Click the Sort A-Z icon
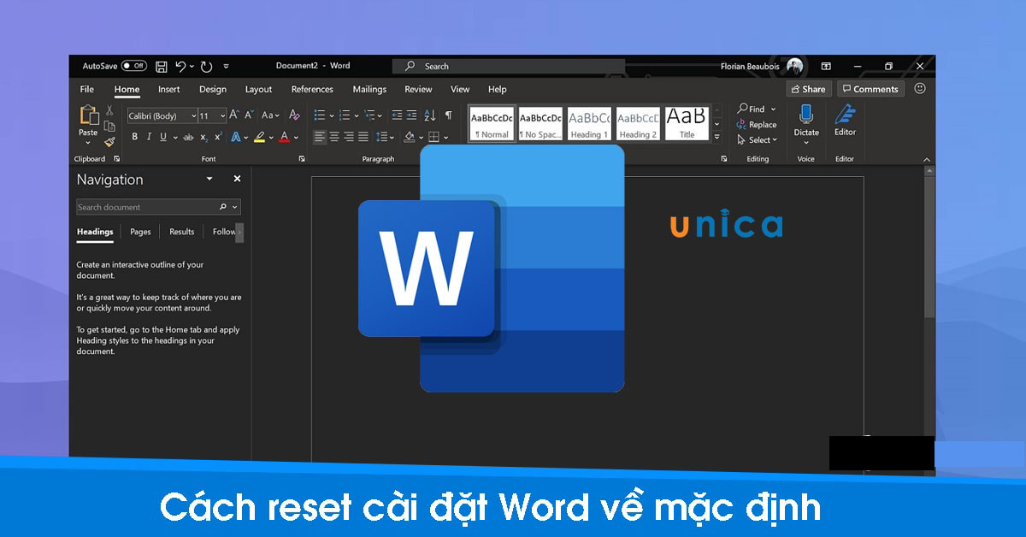1026x537 pixels. click(x=429, y=115)
